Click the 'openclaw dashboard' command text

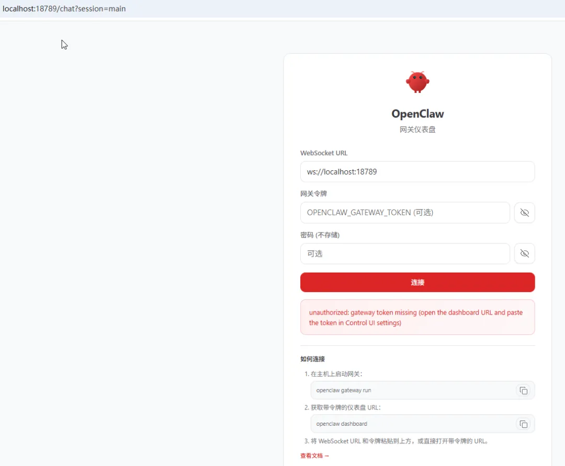point(342,424)
